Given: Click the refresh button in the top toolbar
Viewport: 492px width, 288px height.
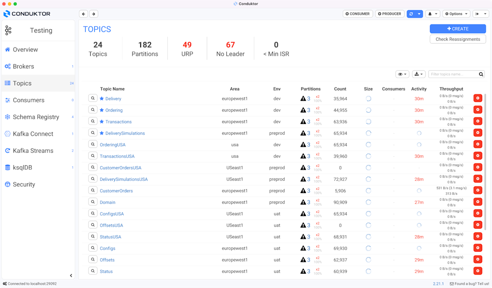Looking at the screenshot, I should [x=411, y=14].
